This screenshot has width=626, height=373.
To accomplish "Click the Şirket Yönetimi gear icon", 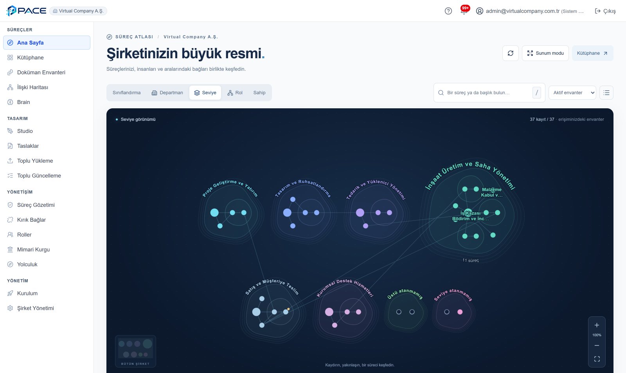I will pyautogui.click(x=10, y=308).
